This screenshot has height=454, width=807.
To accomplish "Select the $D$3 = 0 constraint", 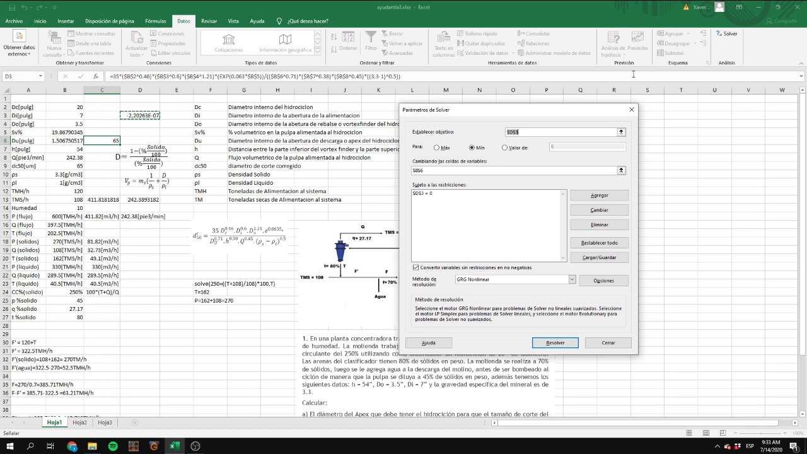I will click(x=422, y=193).
